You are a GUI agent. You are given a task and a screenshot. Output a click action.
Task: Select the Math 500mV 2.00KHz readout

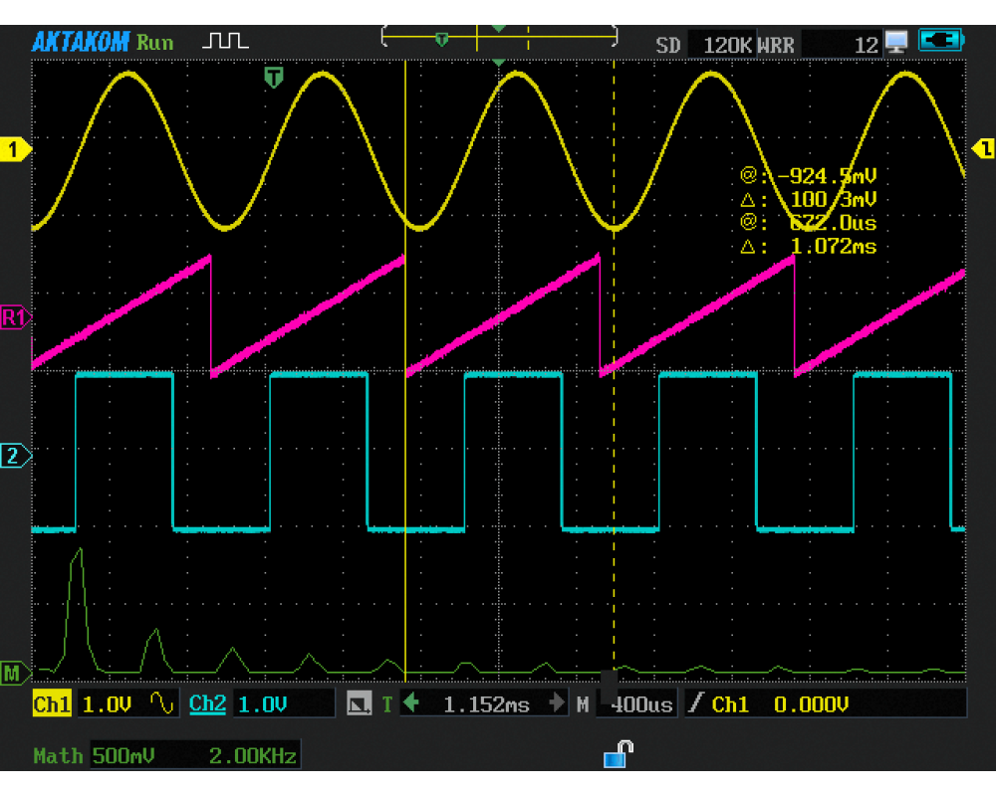coord(193,755)
